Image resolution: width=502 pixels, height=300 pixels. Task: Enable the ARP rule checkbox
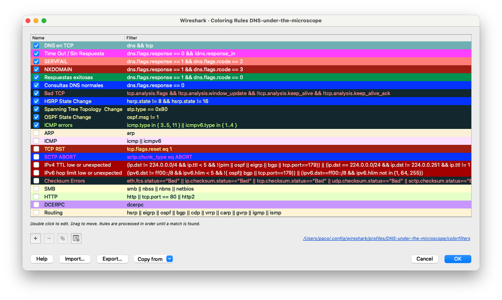36,133
